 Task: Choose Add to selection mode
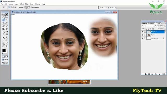pos(11,7)
